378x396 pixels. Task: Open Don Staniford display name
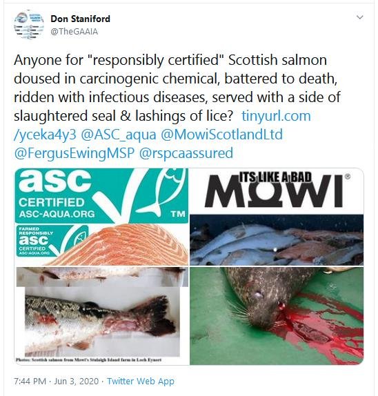[80, 19]
